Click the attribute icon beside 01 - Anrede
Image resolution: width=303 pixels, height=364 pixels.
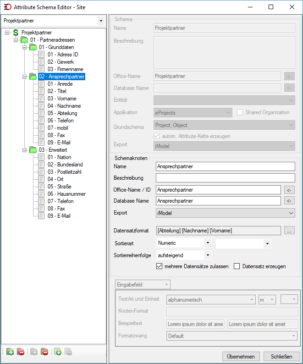click(x=41, y=84)
